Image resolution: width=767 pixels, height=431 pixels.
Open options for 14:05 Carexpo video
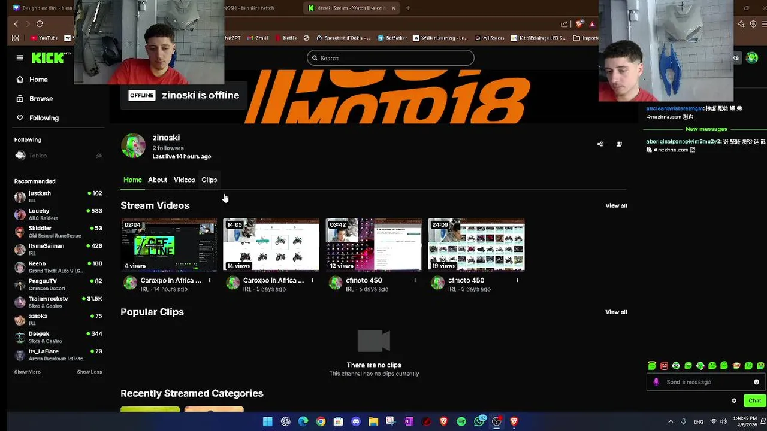[x=312, y=280]
